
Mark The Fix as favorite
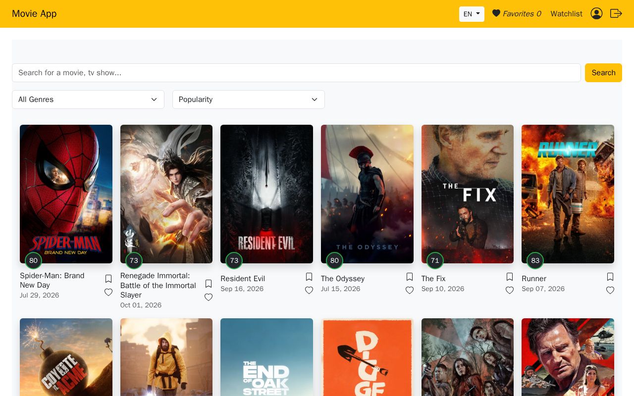pyautogui.click(x=510, y=290)
